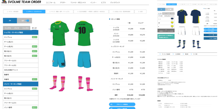Expand the サイズ表 section chevron
The image size is (218, 109).
point(191,54)
